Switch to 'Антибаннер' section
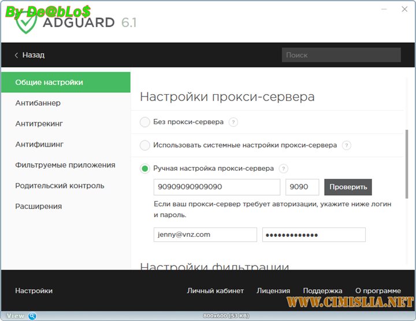The width and height of the screenshot is (416, 321). [x=38, y=103]
